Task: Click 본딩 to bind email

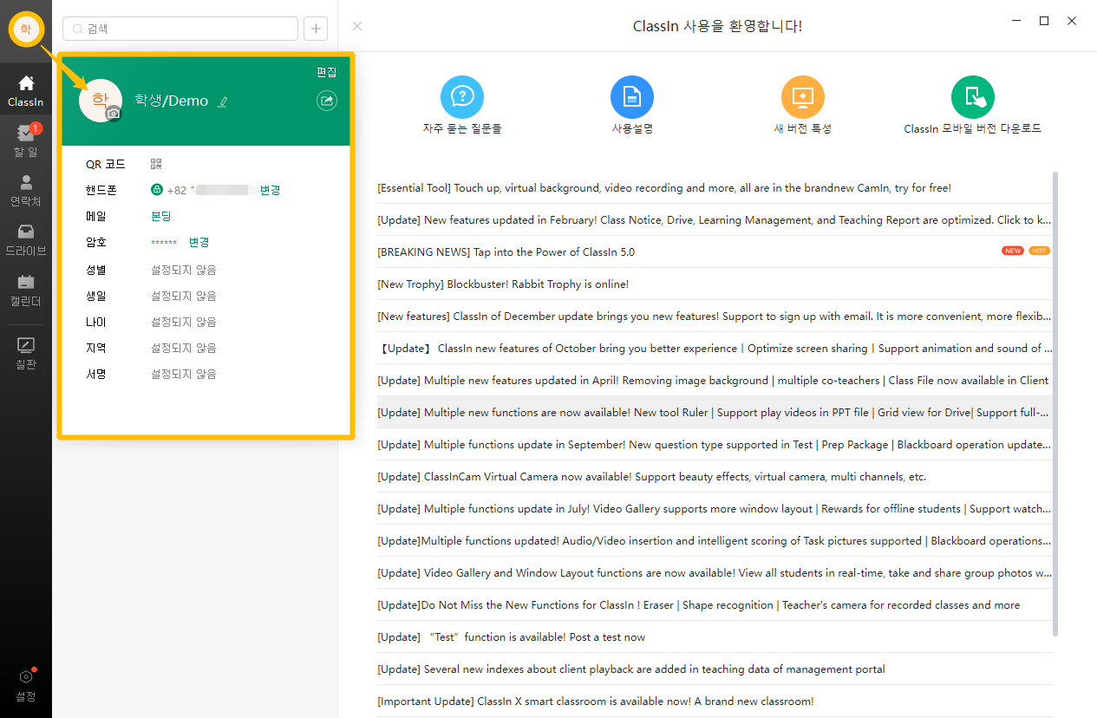Action: click(161, 216)
